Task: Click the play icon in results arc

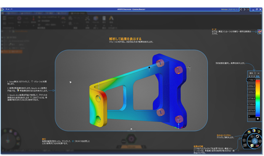Action: click(x=252, y=136)
